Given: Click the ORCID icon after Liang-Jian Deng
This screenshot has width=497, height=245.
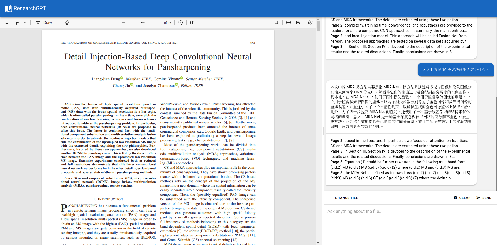Looking at the screenshot, I should [122, 78].
